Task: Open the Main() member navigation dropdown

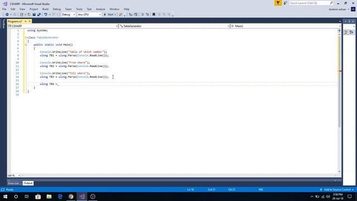Action: [x=286, y=26]
